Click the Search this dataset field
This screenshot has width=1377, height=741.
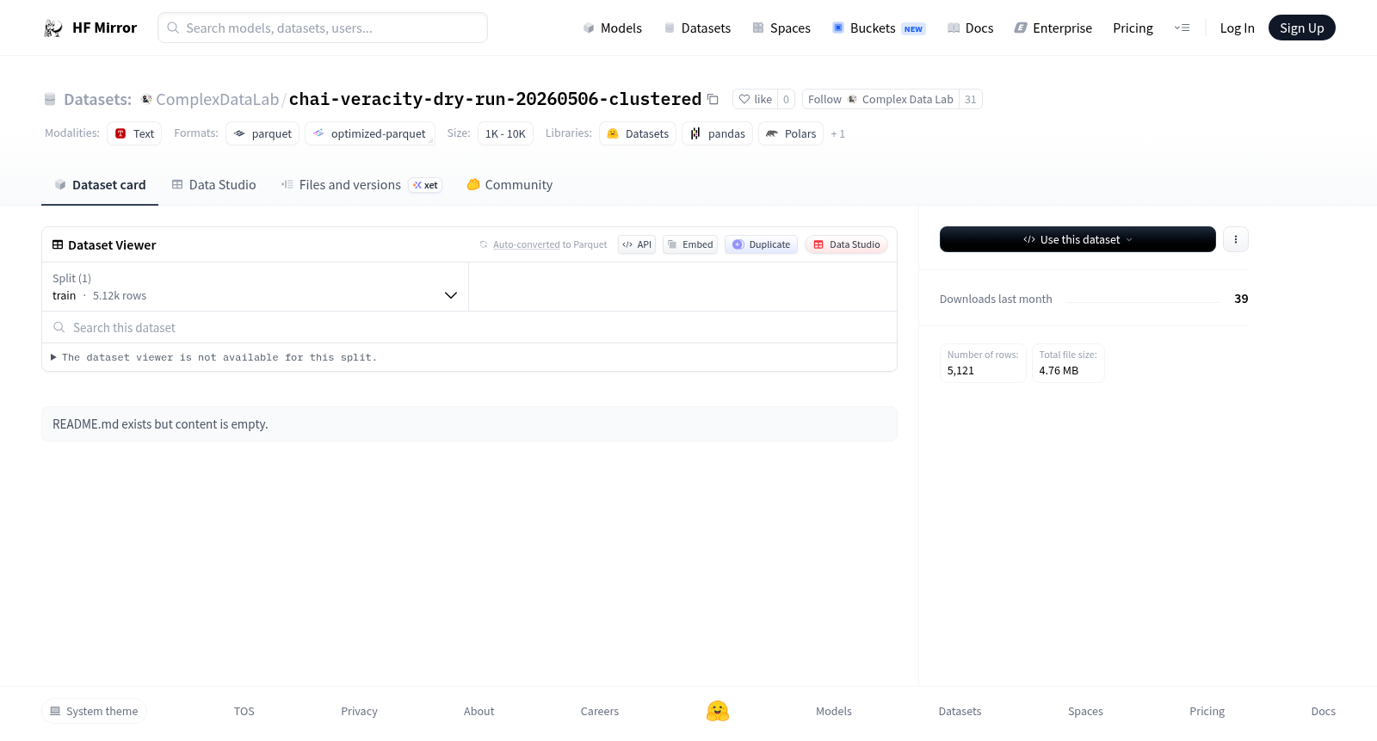point(469,327)
